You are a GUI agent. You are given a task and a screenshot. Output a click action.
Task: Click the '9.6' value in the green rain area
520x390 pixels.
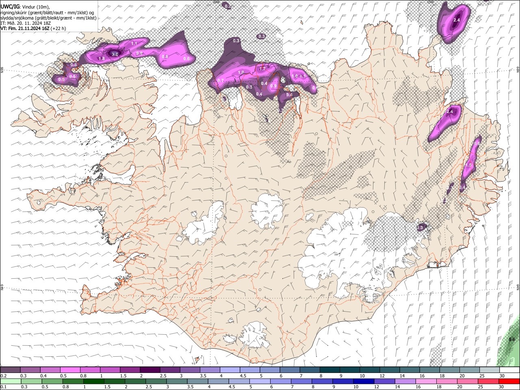512,339
